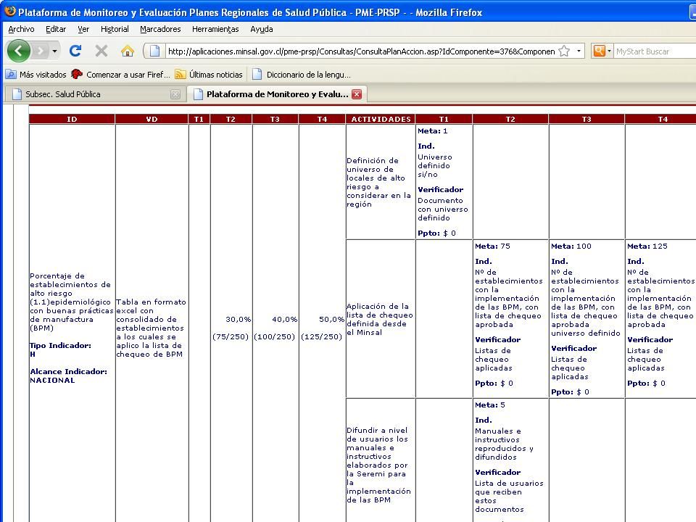The width and height of the screenshot is (696, 522).
Task: Open the back/forward history dropdown arrow
Action: pos(54,51)
